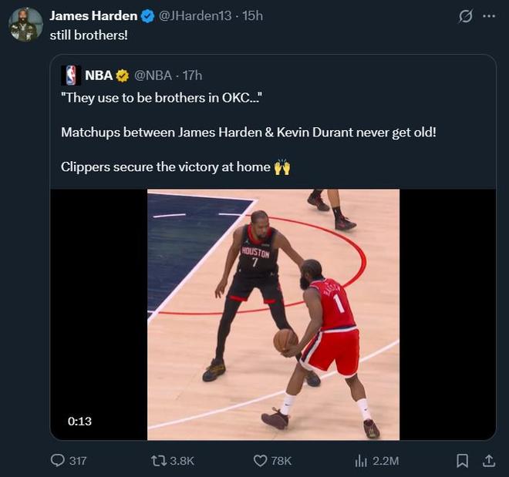Screen dimensions: 509x477
Task: Click the @NBA handle in quoted post
Action: tap(153, 76)
